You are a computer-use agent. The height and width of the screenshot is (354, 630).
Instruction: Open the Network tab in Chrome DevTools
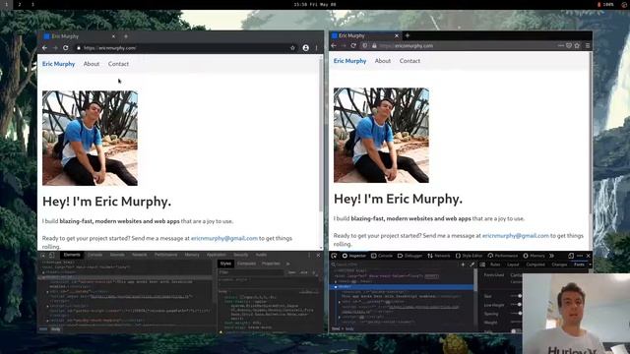[140, 255]
